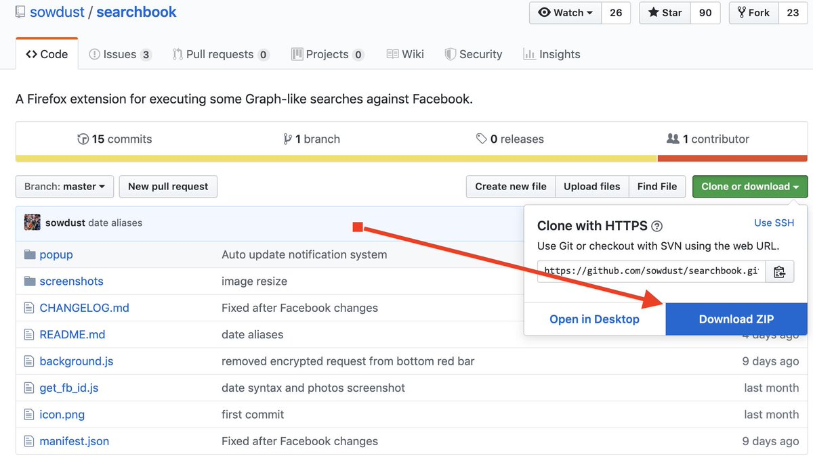Click the popup folder icon

point(29,254)
